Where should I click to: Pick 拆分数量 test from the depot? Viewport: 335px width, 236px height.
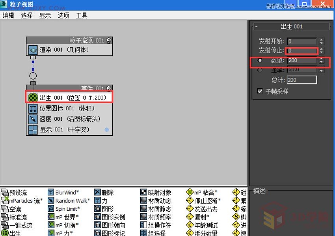point(202,233)
